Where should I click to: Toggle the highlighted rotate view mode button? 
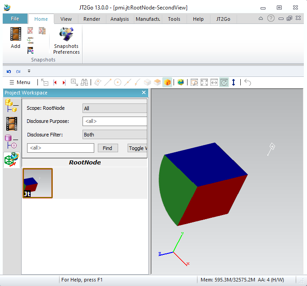click(224, 82)
